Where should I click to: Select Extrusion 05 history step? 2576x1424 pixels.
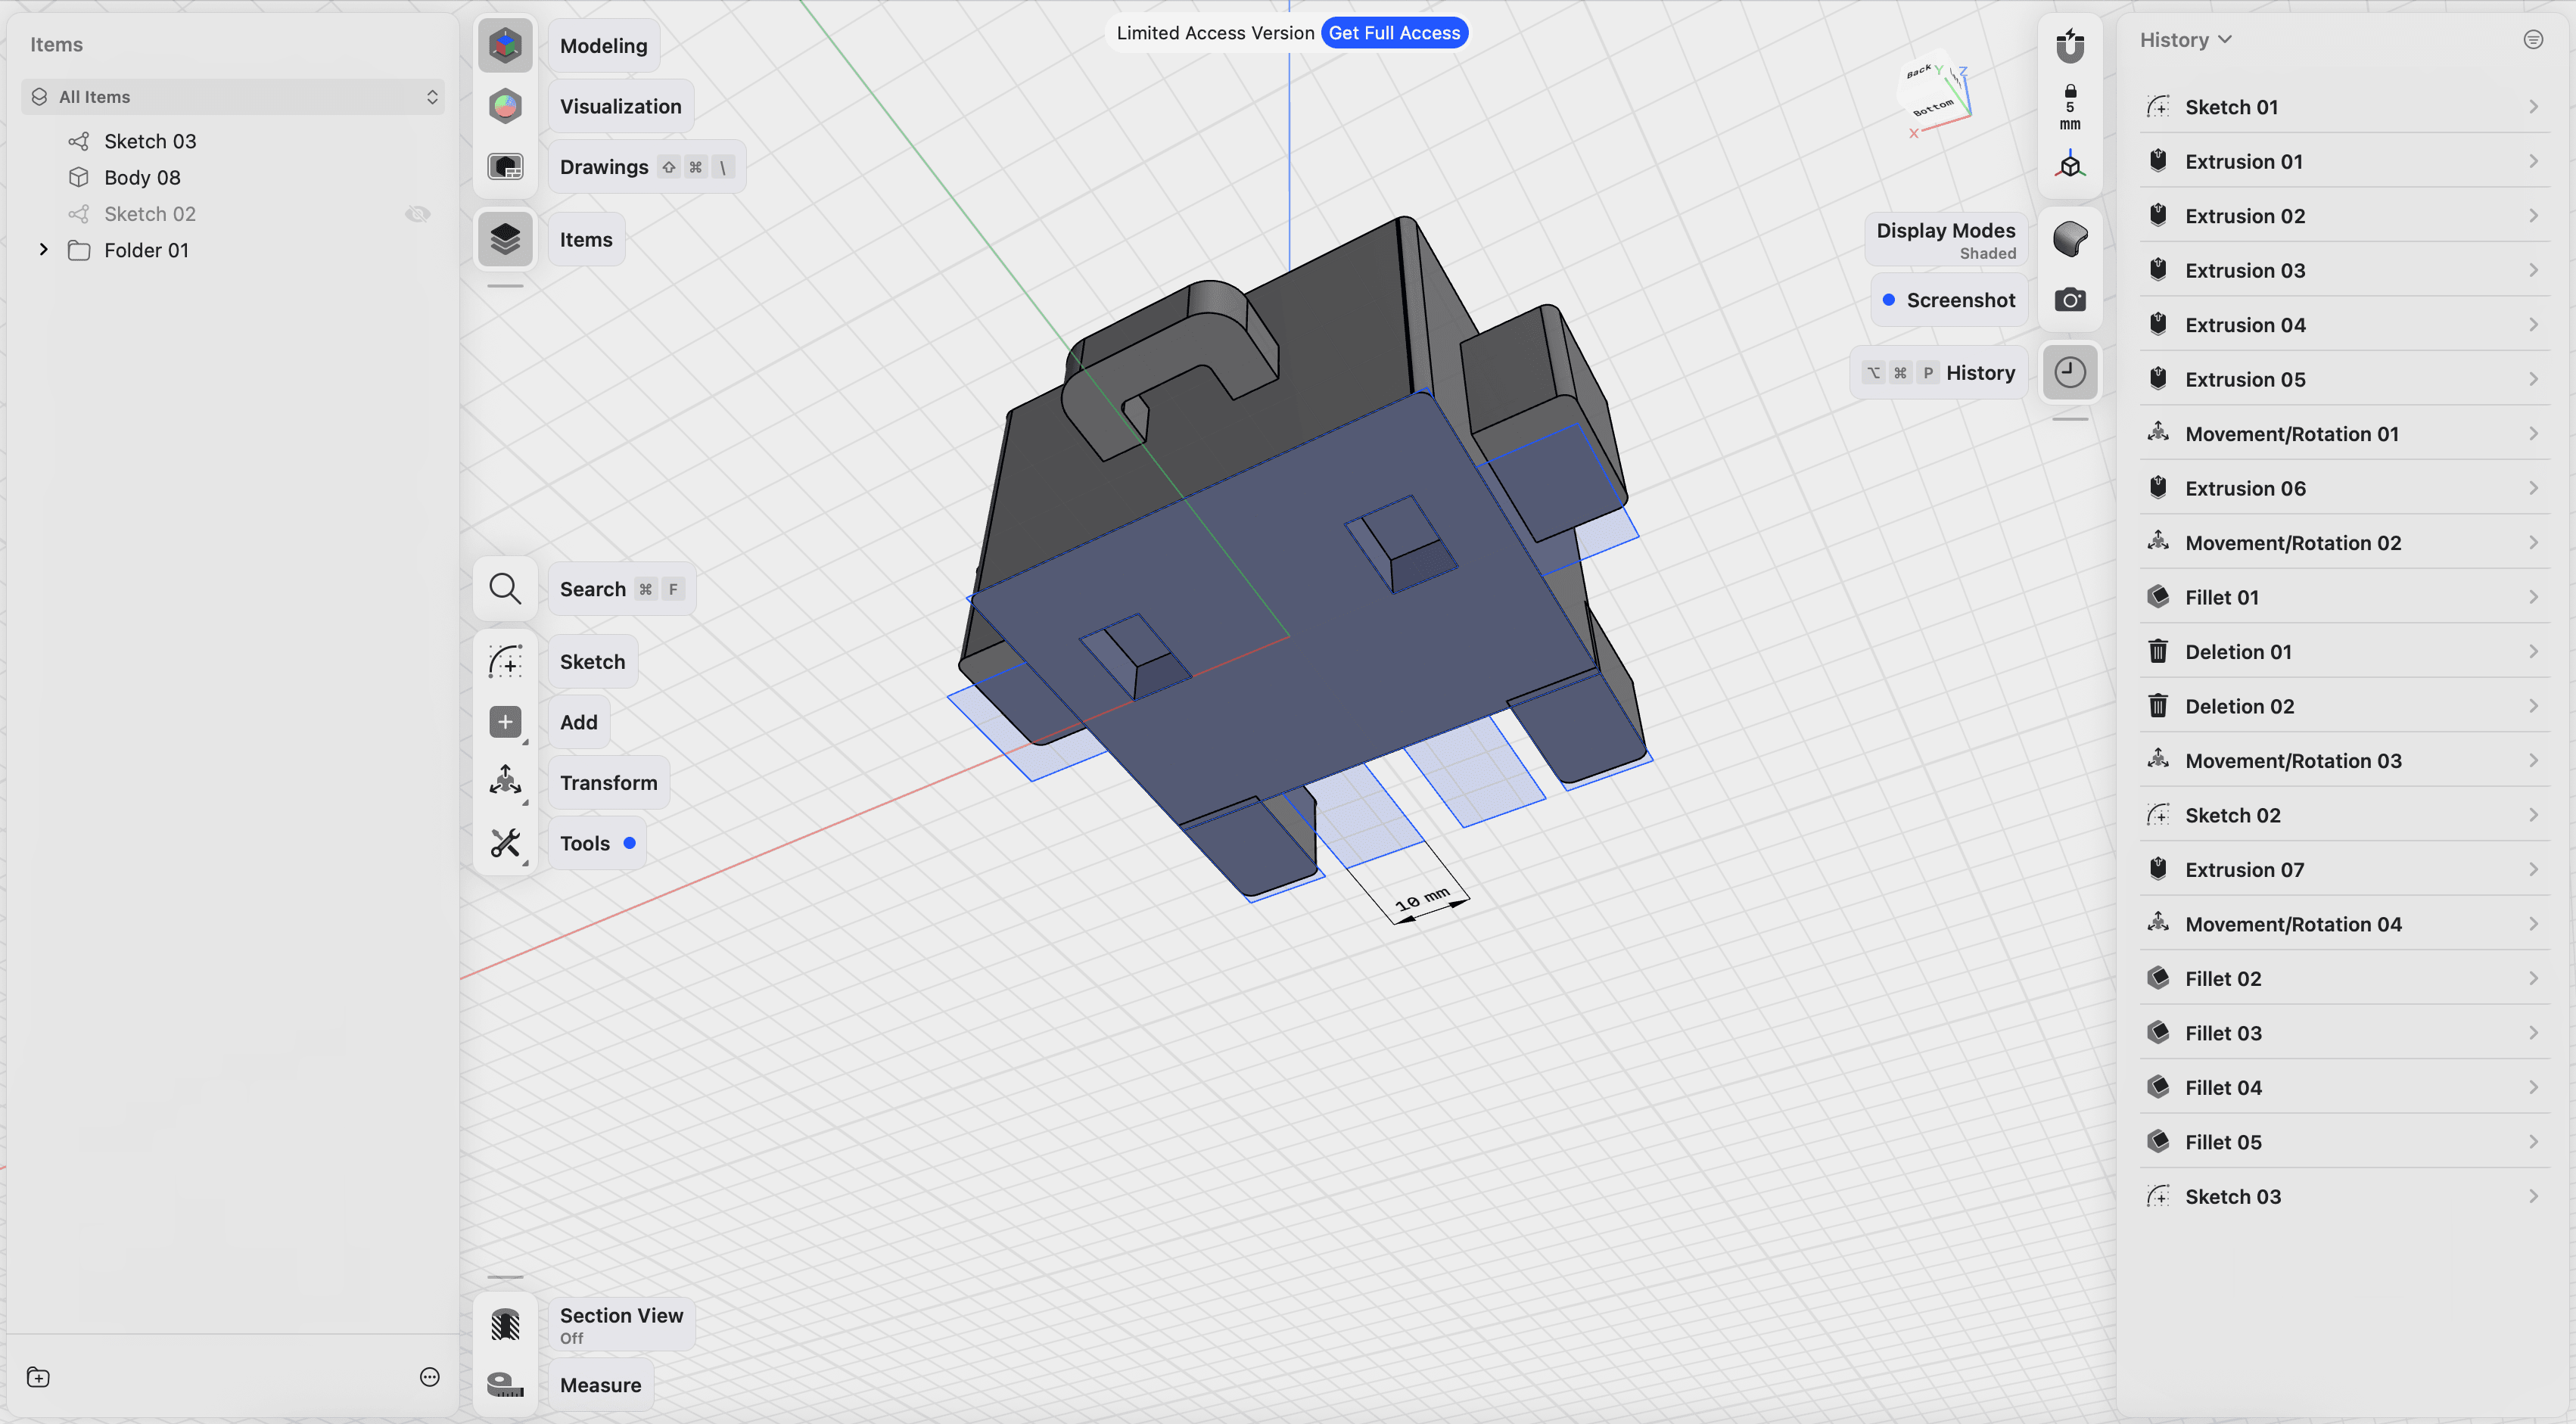tap(2344, 379)
